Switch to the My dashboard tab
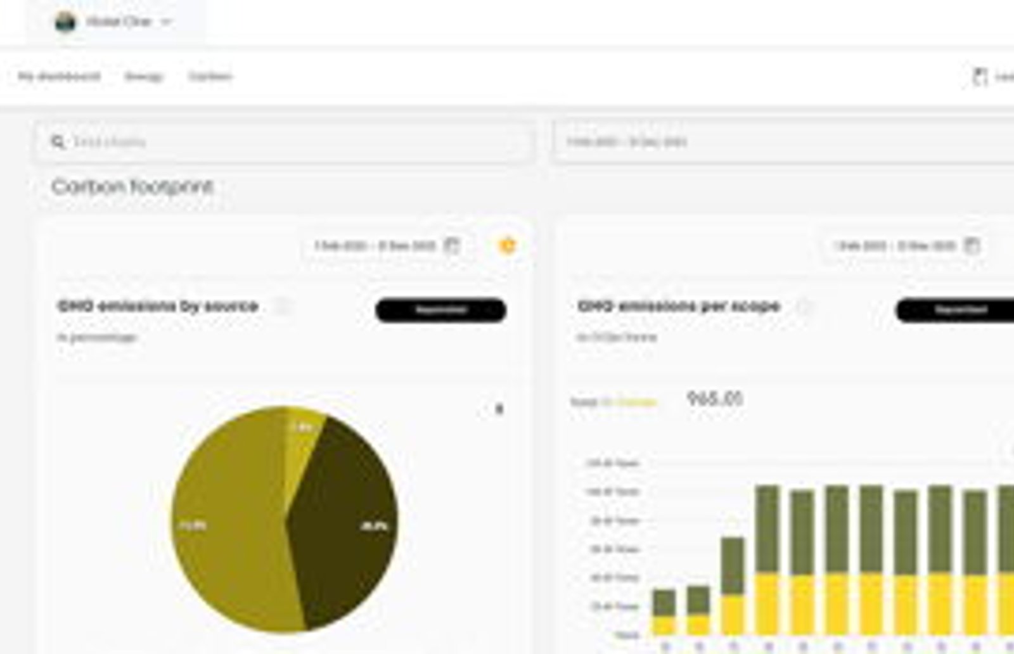 pos(59,77)
